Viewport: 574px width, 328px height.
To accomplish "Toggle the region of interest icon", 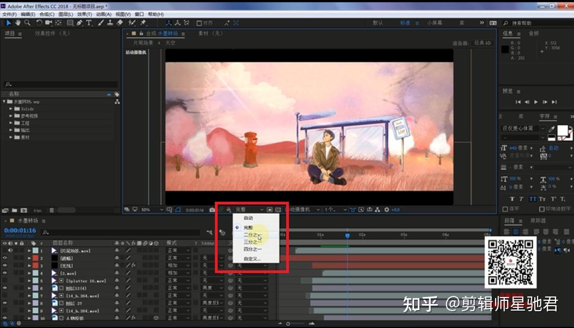I will click(x=269, y=210).
